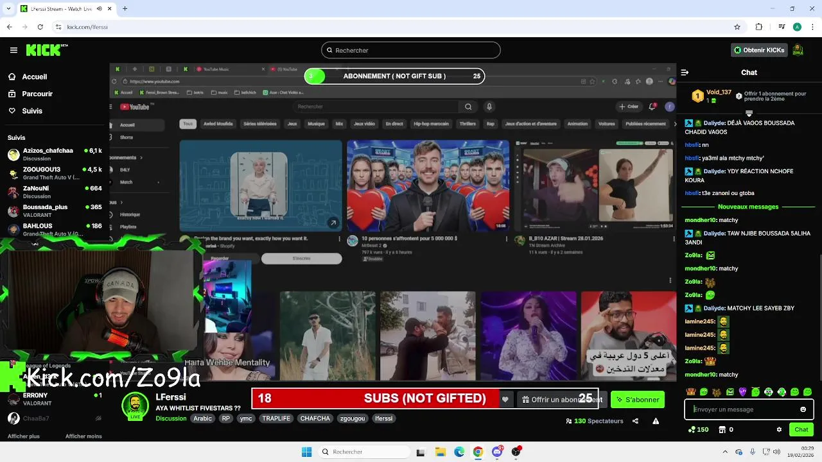Open the user avatar in top right
The image size is (822, 462).
pyautogui.click(x=798, y=50)
